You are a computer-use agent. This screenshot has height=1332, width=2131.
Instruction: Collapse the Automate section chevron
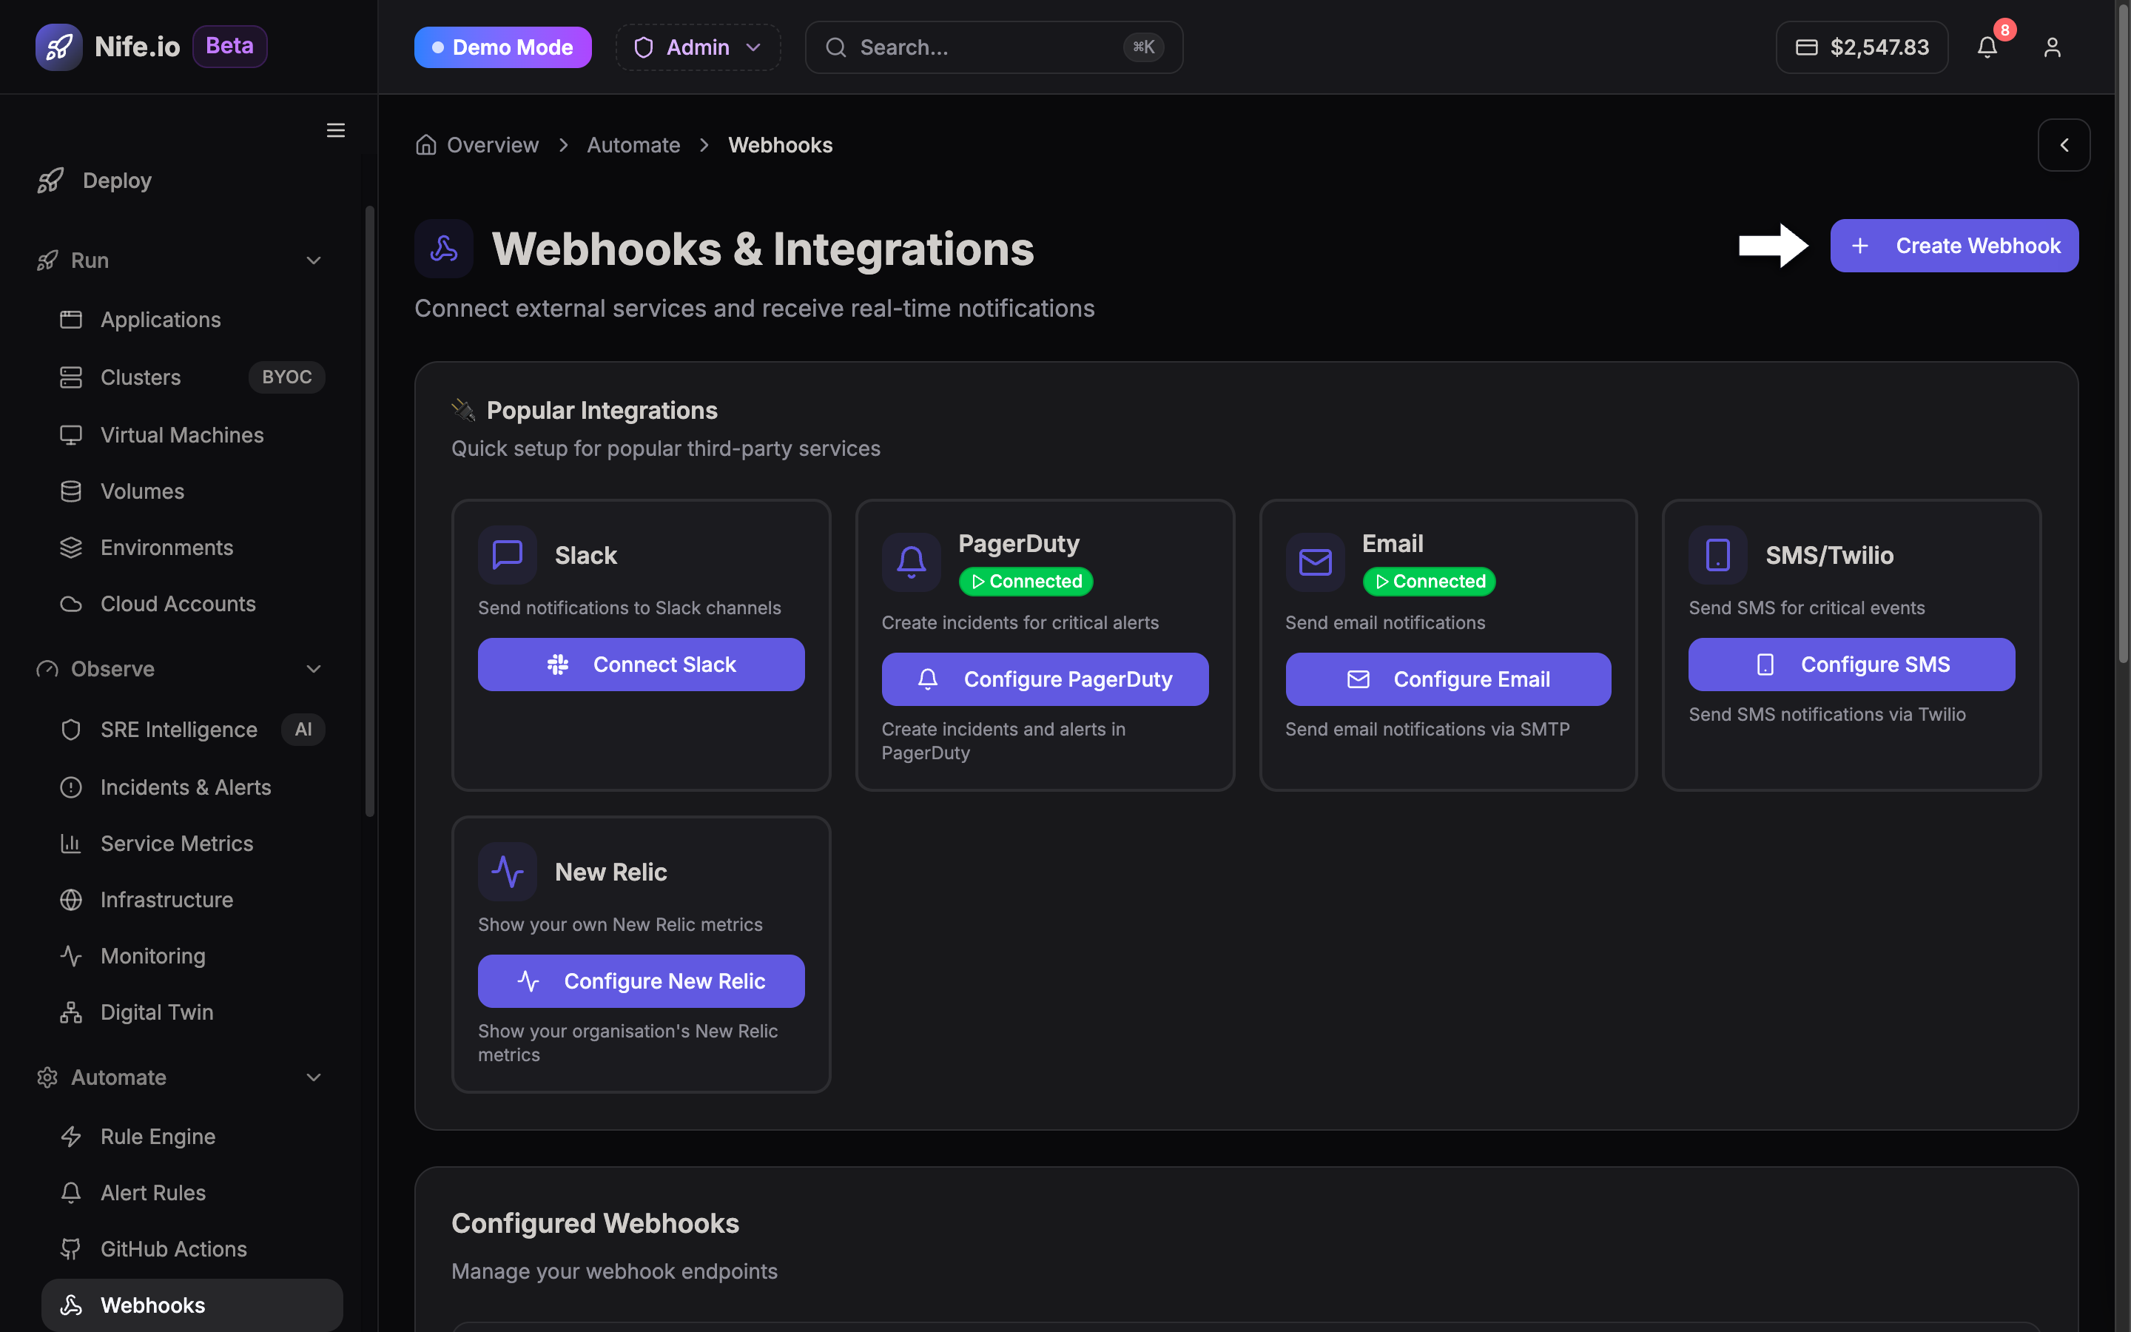tap(314, 1077)
